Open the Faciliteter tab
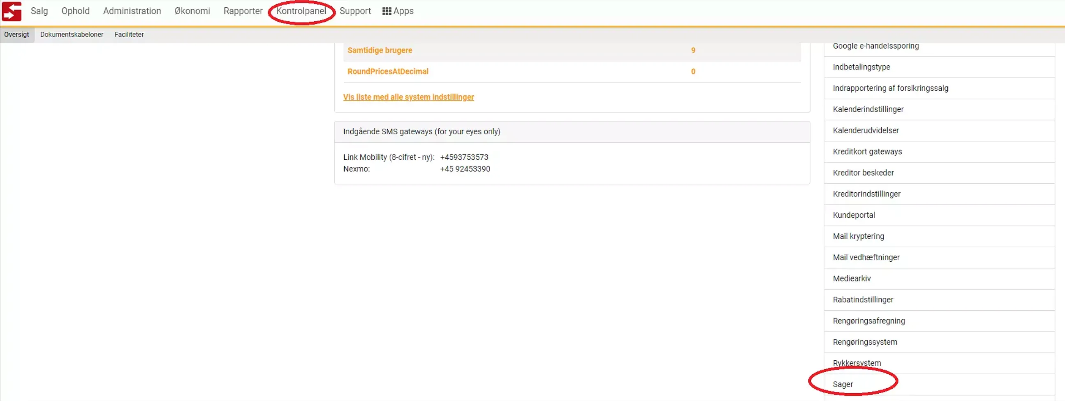The width and height of the screenshot is (1065, 401). [129, 35]
